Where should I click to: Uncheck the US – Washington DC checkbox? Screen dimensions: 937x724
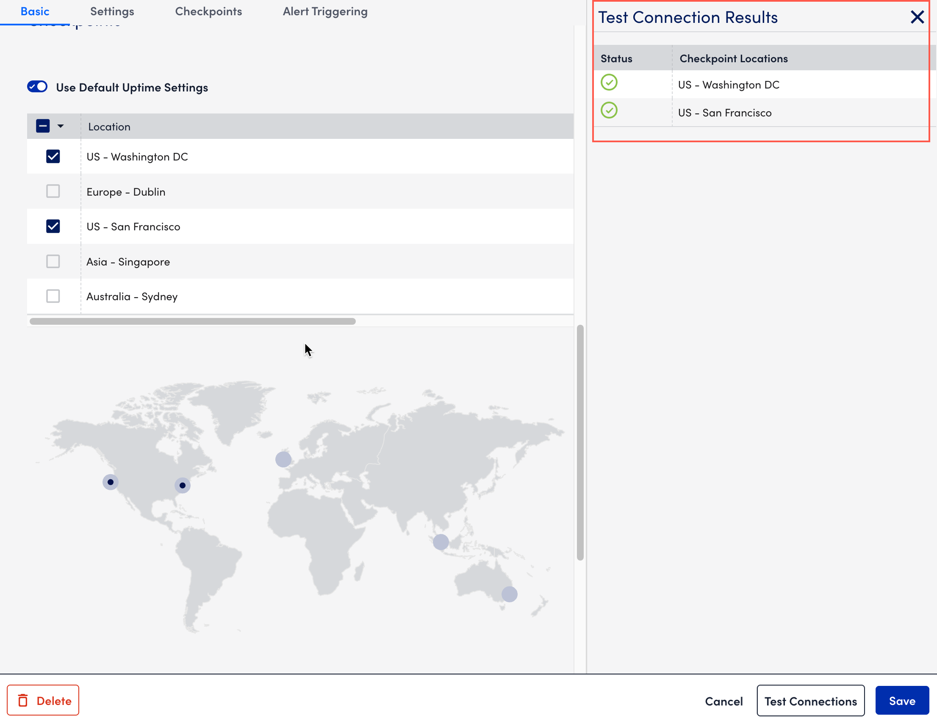(53, 157)
